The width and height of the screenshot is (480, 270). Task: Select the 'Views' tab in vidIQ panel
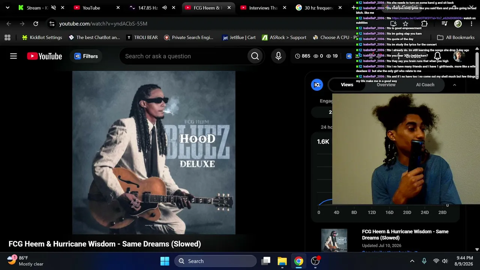(x=347, y=85)
